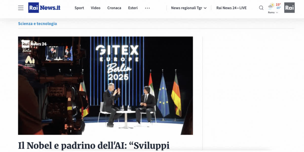Click the cloudy weather icon
This screenshot has width=304, height=152.
tap(271, 7)
